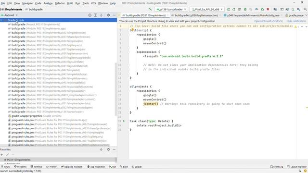Open the Logcat tool window

pos(137,167)
